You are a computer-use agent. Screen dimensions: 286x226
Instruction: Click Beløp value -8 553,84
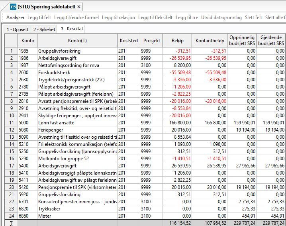pos(177,108)
